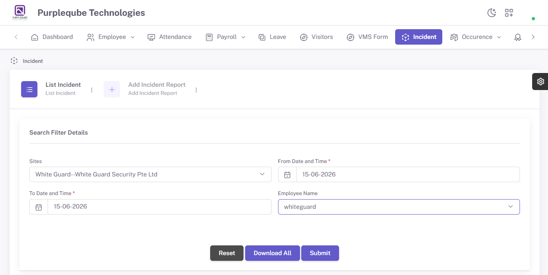The width and height of the screenshot is (548, 275).
Task: Open the Attendance menu item
Action: coord(170,37)
